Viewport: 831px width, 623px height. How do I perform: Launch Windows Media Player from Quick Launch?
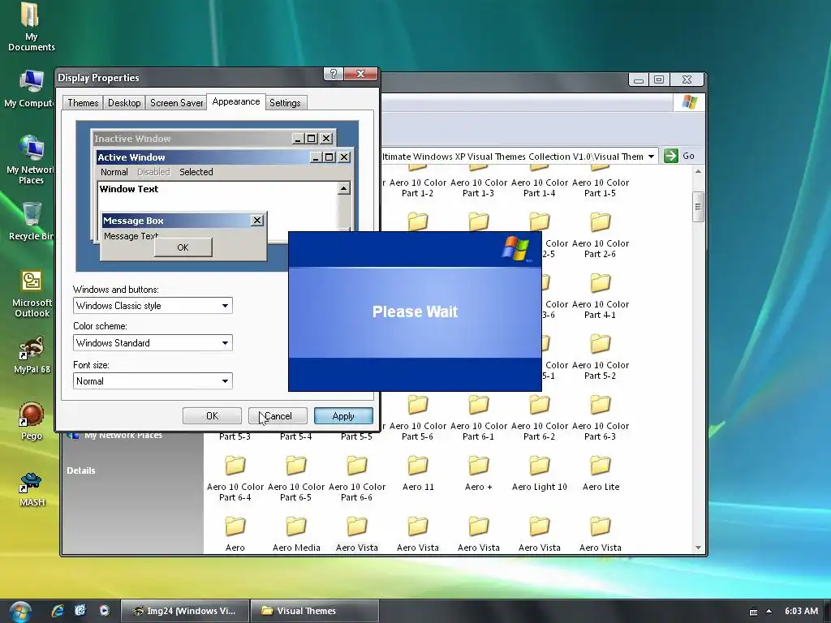pos(105,610)
